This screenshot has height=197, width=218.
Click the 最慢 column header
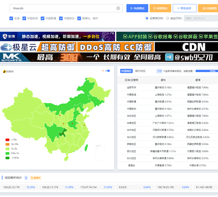coord(198,80)
